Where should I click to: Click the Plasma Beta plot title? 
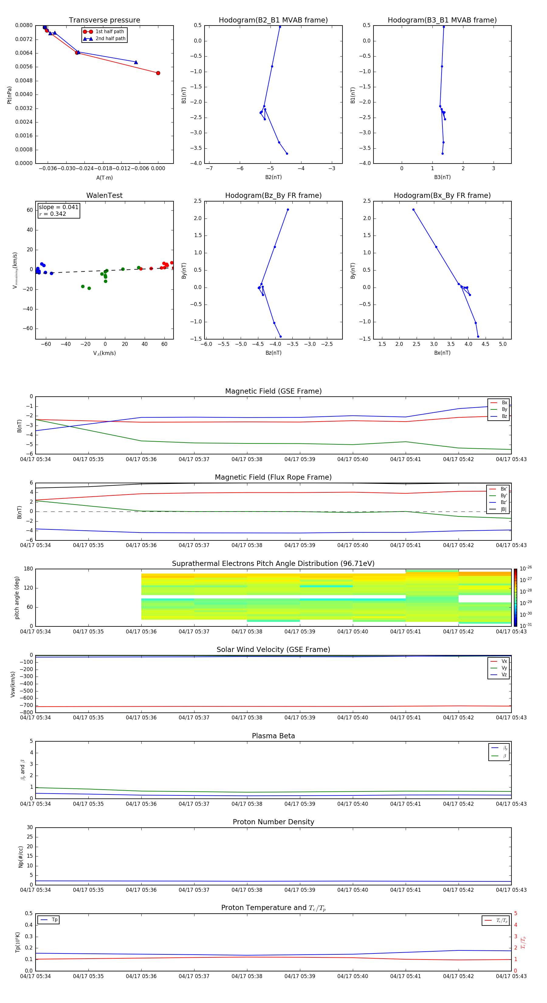click(x=273, y=736)
